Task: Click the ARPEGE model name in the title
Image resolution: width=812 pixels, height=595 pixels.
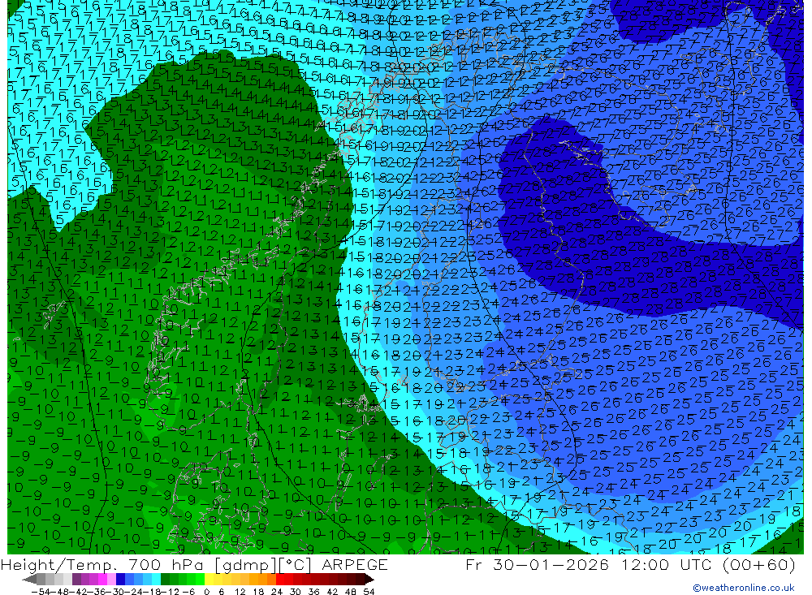Action: 355,565
